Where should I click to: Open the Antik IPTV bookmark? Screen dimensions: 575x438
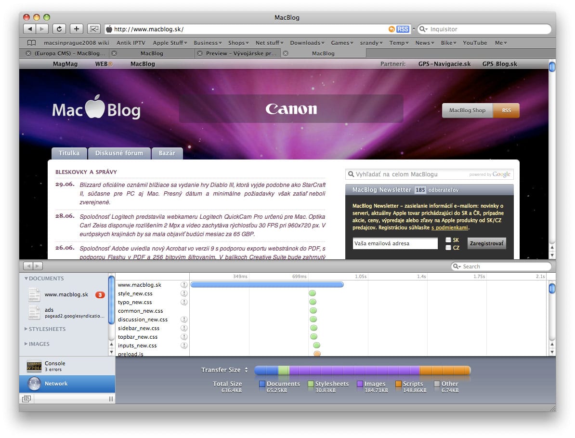click(131, 42)
